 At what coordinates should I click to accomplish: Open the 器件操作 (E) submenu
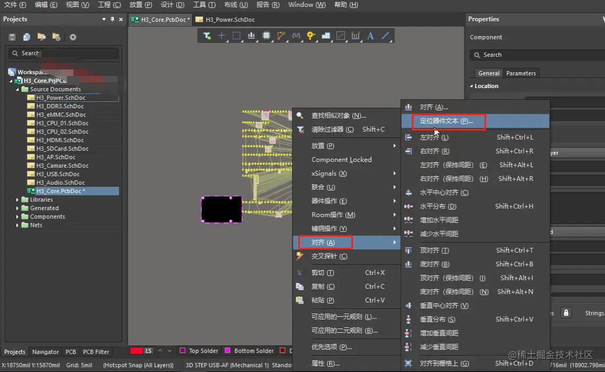click(347, 201)
